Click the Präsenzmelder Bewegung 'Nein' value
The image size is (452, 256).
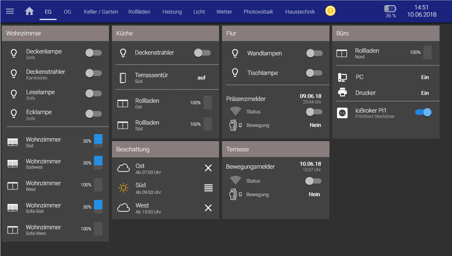316,125
